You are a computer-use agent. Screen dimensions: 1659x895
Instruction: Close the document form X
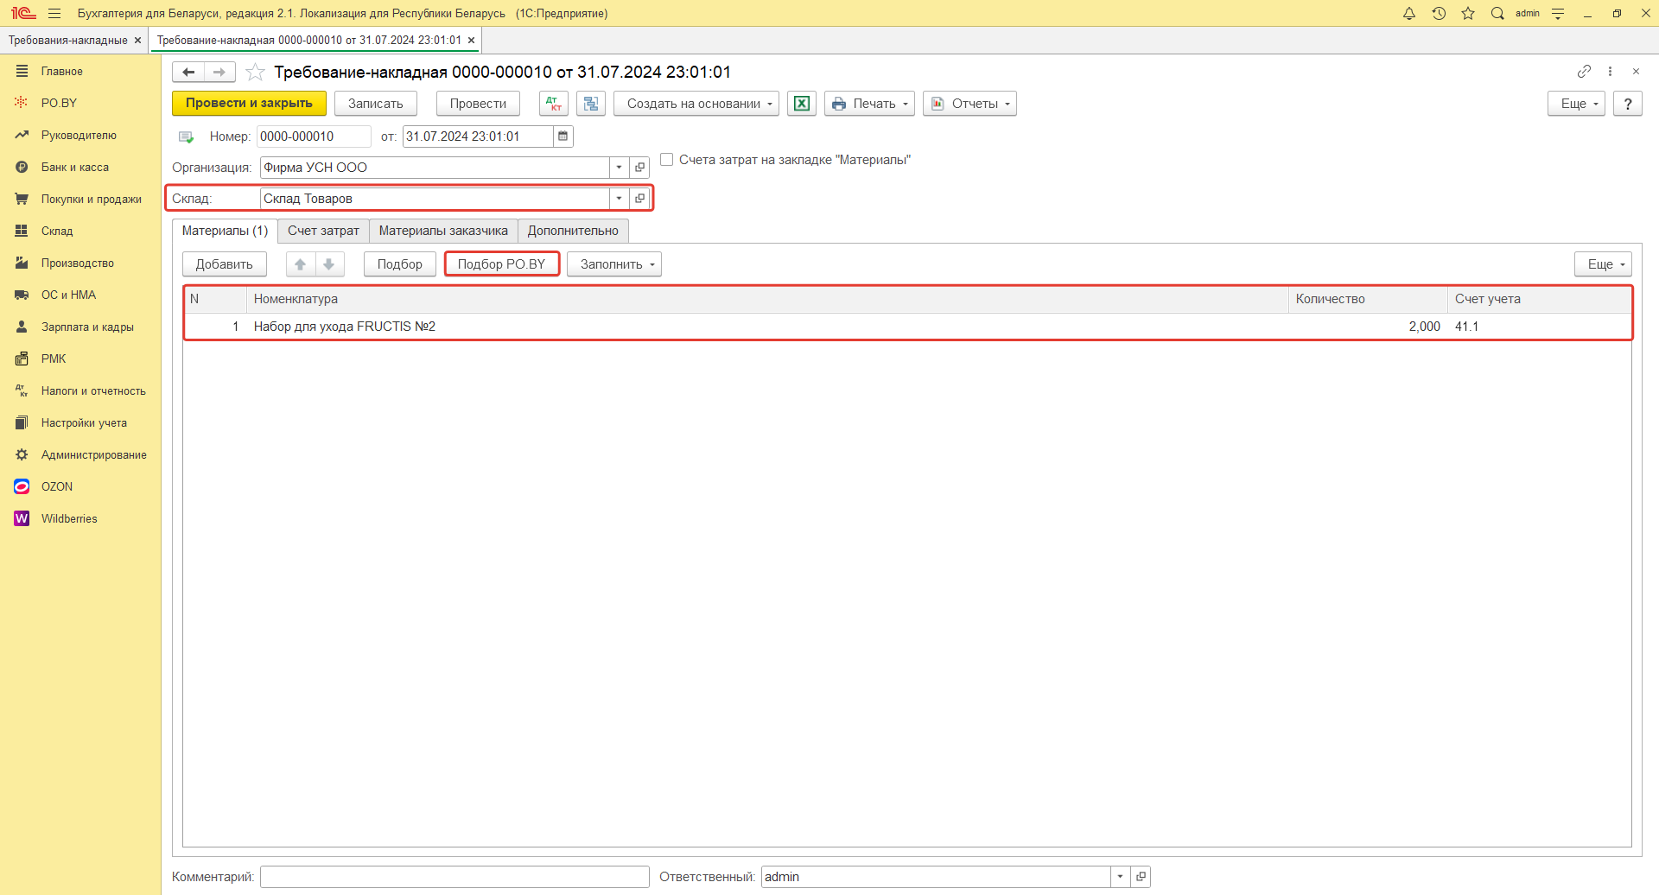pos(1636,71)
